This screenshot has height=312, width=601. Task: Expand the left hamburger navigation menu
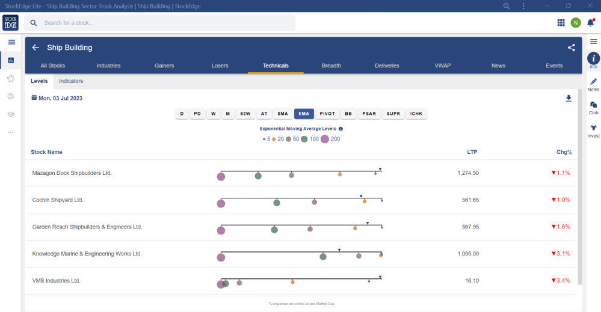(x=11, y=41)
